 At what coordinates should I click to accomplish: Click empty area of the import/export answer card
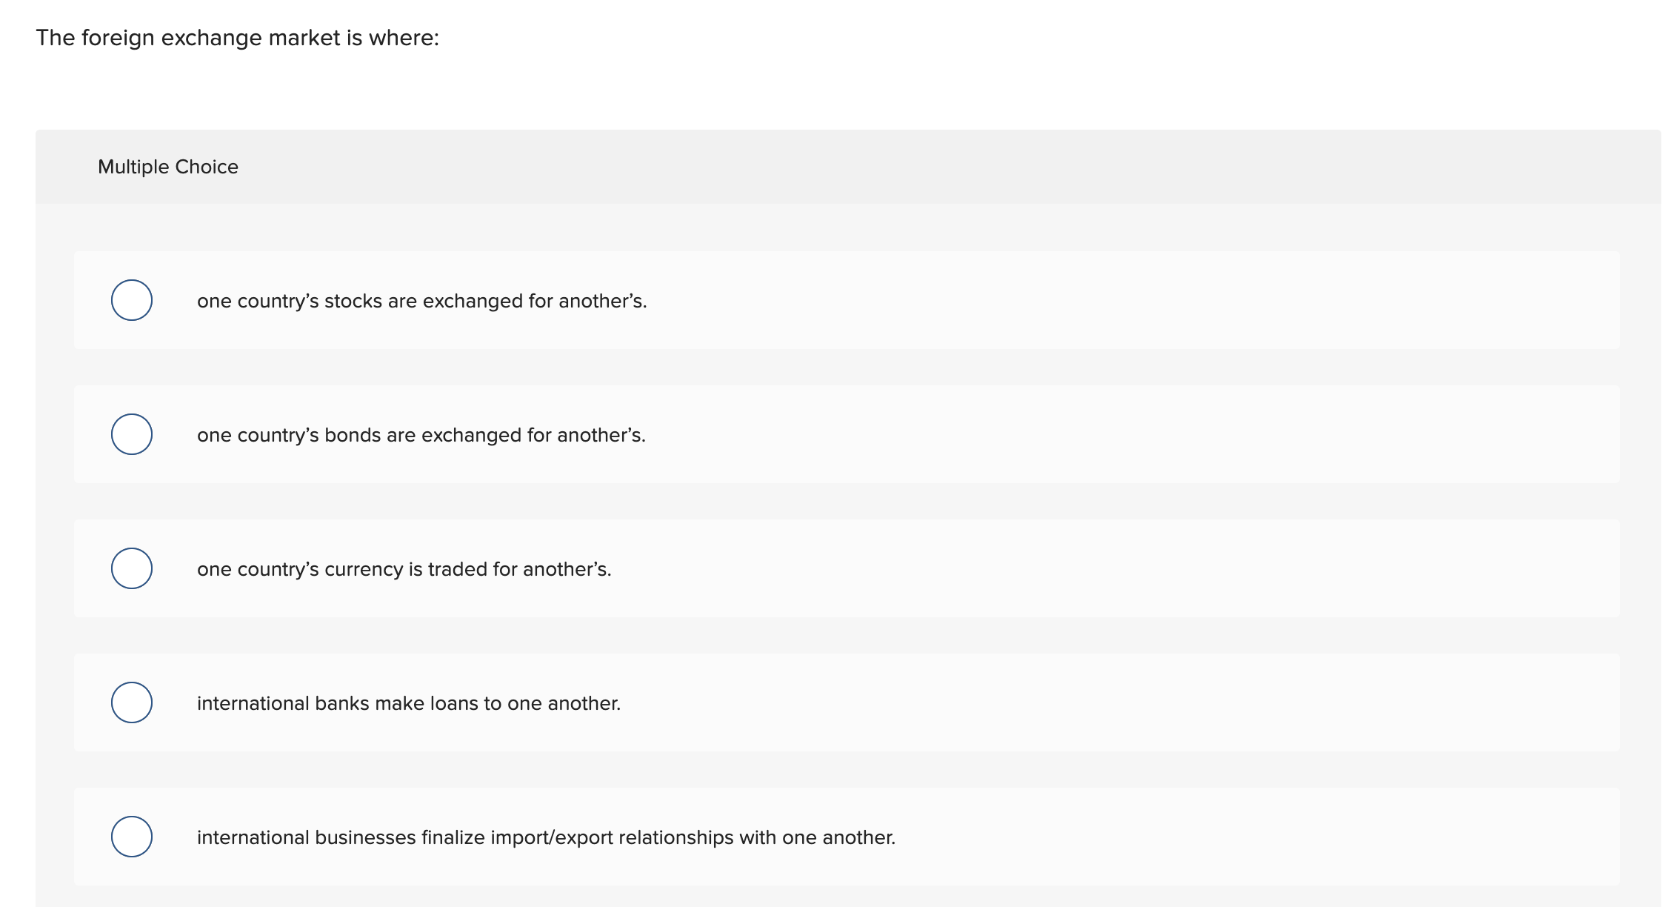(1259, 837)
